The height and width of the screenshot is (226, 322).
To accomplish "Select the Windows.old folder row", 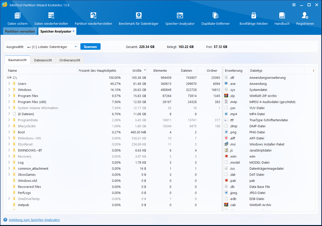I will pyautogui.click(x=114, y=181).
